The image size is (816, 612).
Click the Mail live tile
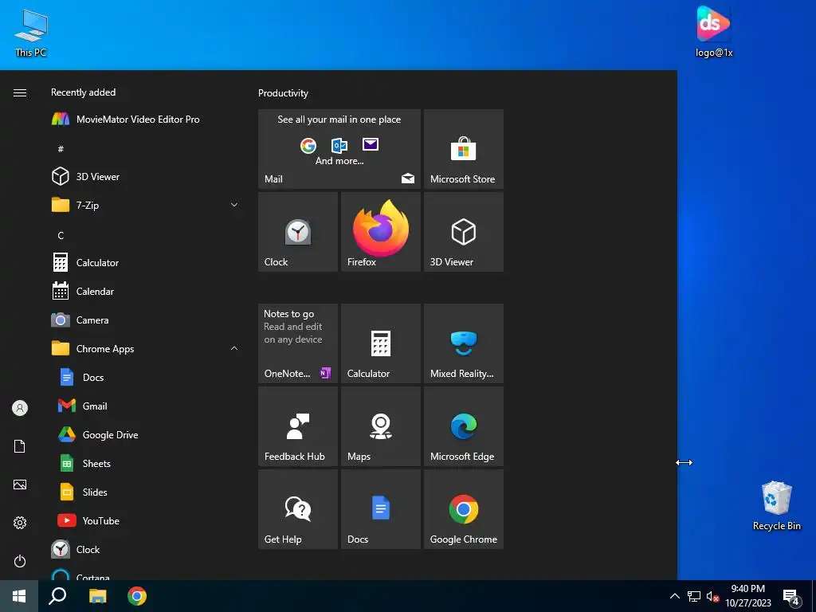coord(339,149)
